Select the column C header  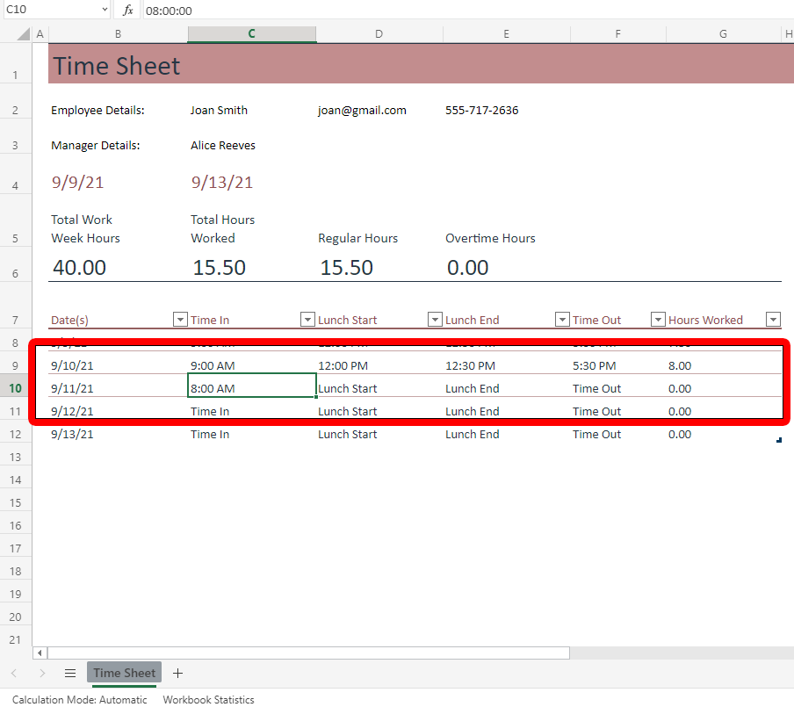tap(251, 34)
